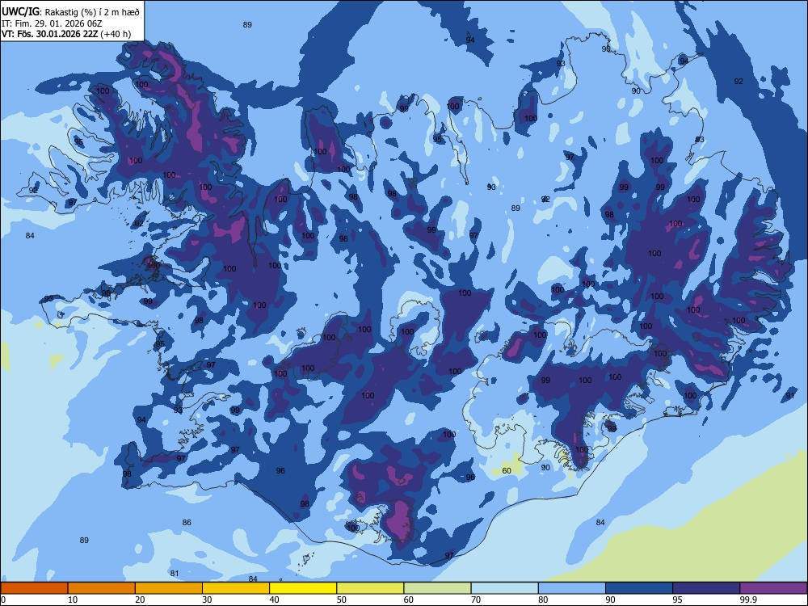Screen dimensions: 808x606
Task: Pick the 20–30 amber legend swatch
Action: (x=169, y=588)
